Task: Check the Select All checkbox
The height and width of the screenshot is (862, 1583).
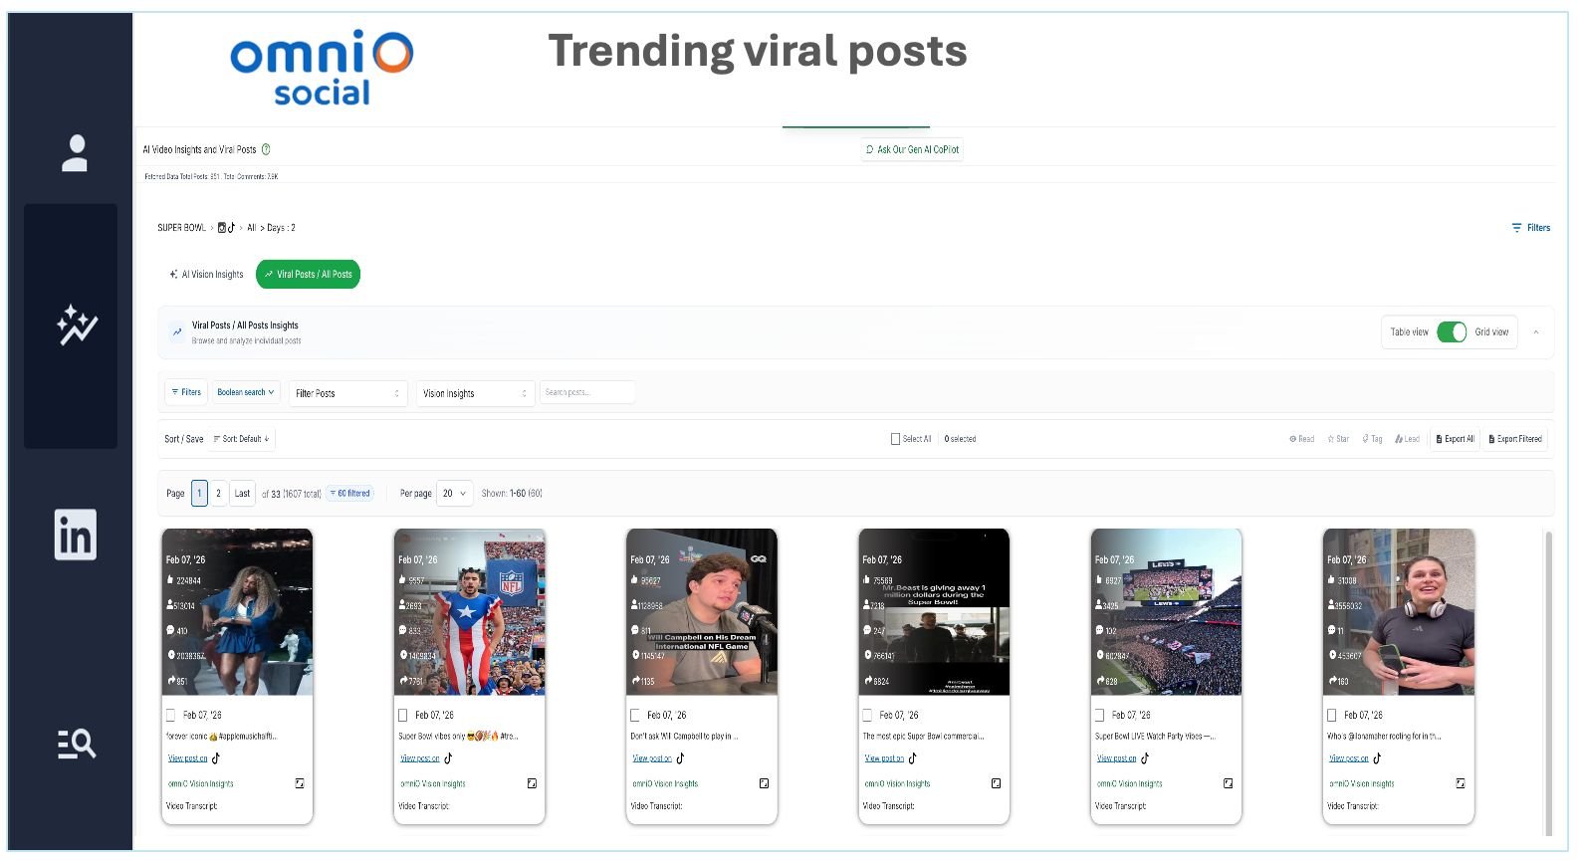Action: (x=895, y=439)
